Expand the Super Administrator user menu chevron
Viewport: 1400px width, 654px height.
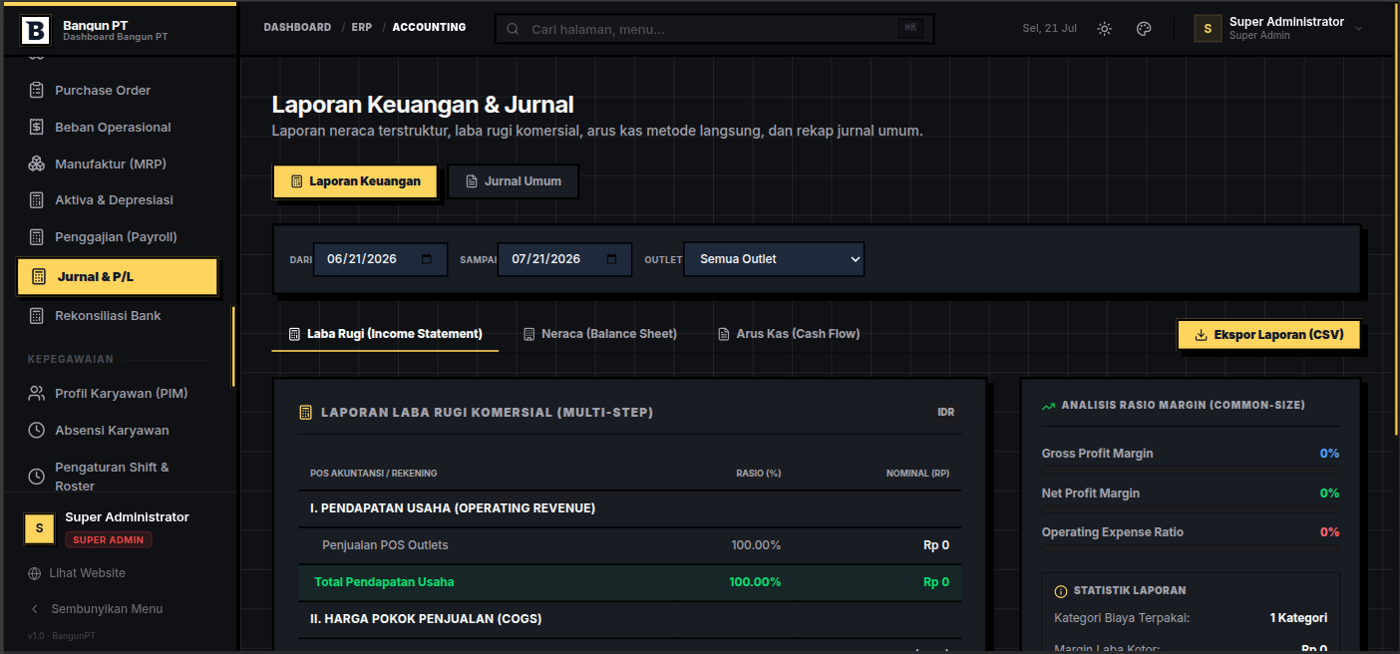1358,29
